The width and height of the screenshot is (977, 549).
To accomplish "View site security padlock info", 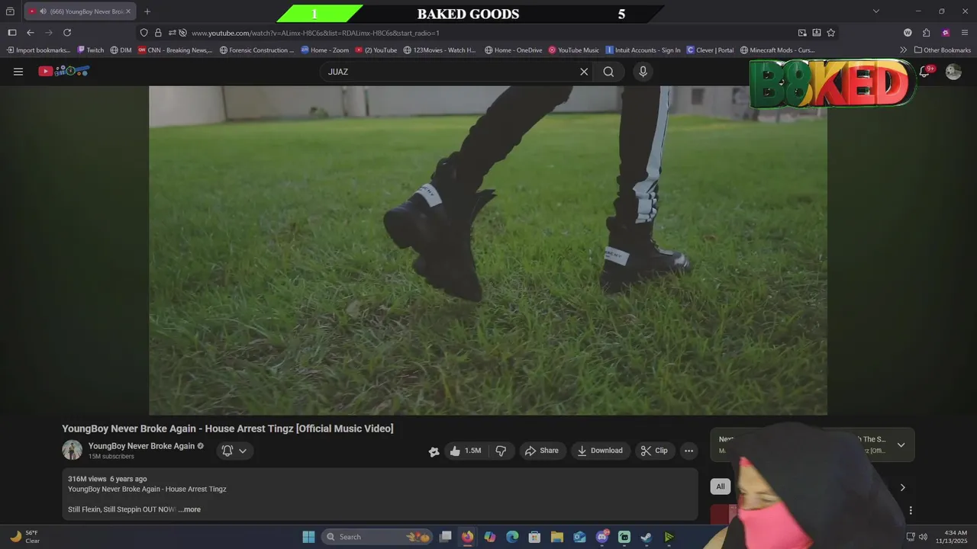I will (x=158, y=33).
